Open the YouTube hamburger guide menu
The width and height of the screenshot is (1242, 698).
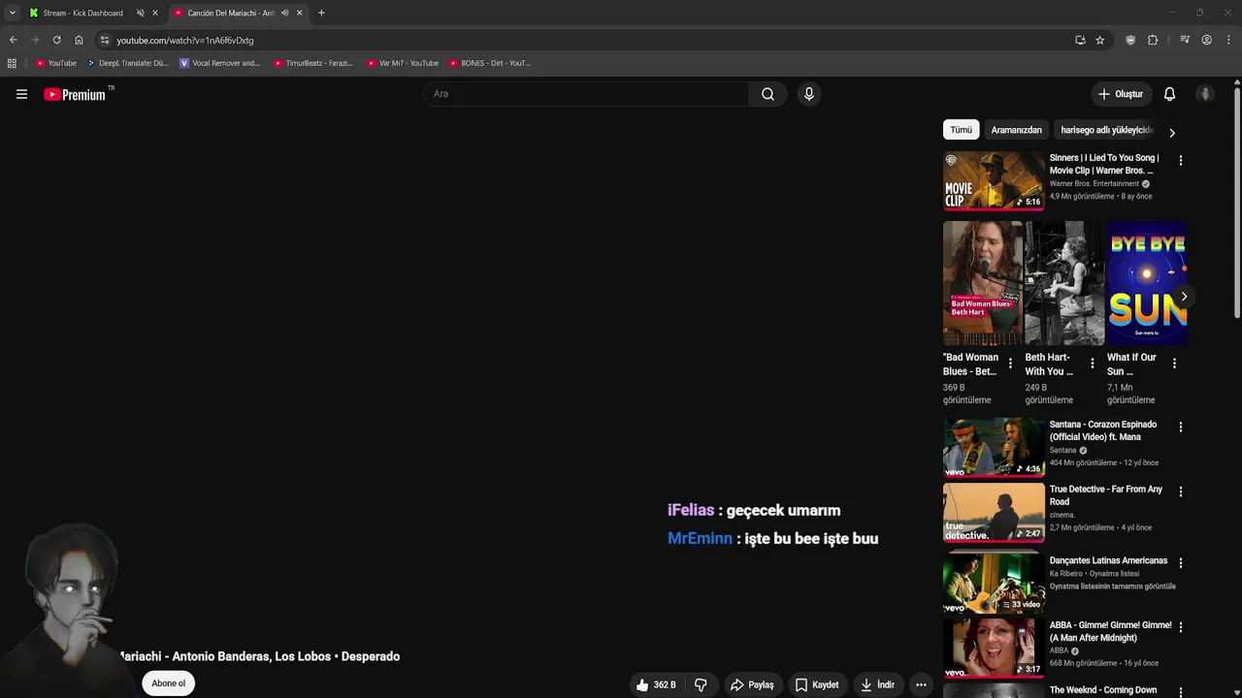[21, 94]
